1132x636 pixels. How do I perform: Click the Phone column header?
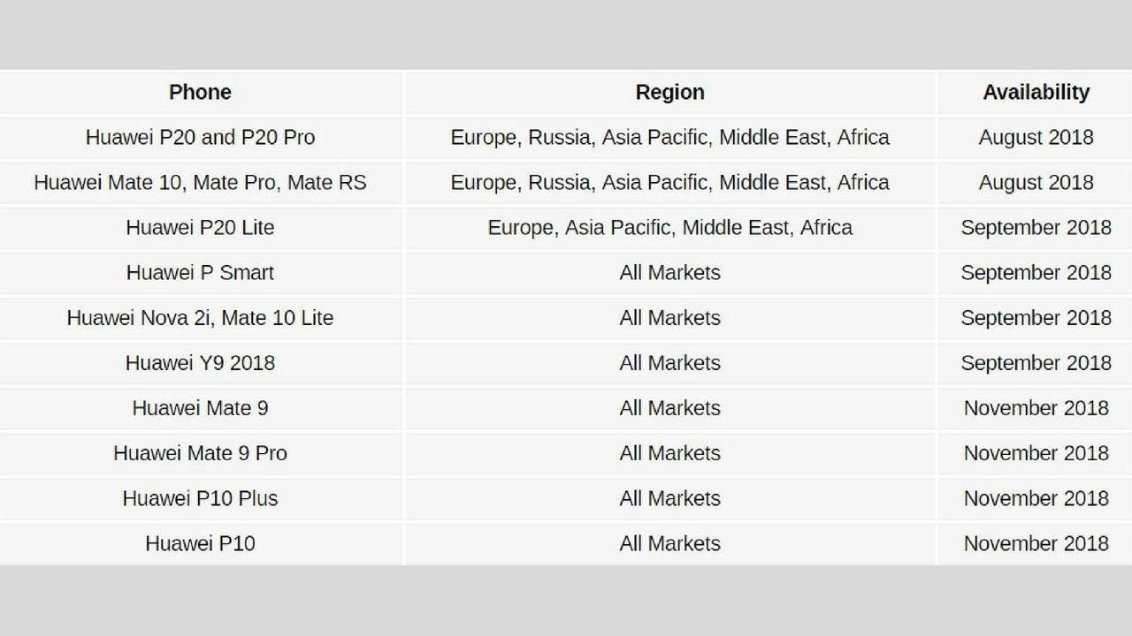pos(201,92)
